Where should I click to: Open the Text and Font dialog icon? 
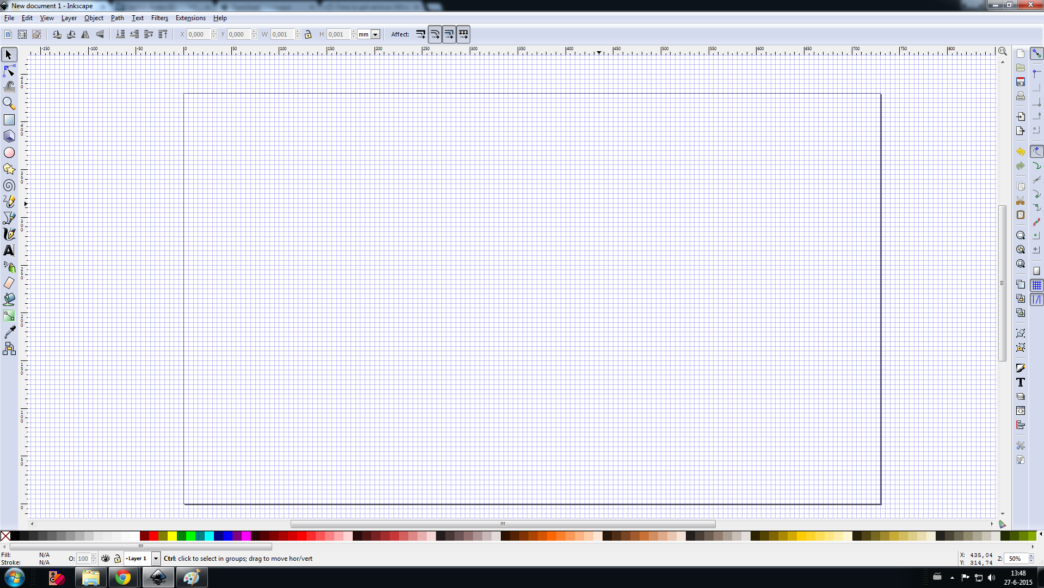click(1021, 382)
